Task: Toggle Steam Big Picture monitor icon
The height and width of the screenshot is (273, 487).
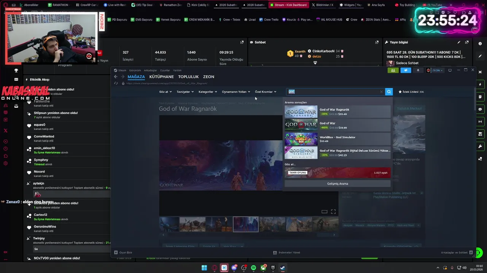Action: pos(450,70)
